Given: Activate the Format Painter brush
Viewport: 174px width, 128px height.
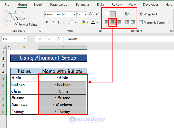Looking at the screenshot, I should pyautogui.click(x=16, y=24).
